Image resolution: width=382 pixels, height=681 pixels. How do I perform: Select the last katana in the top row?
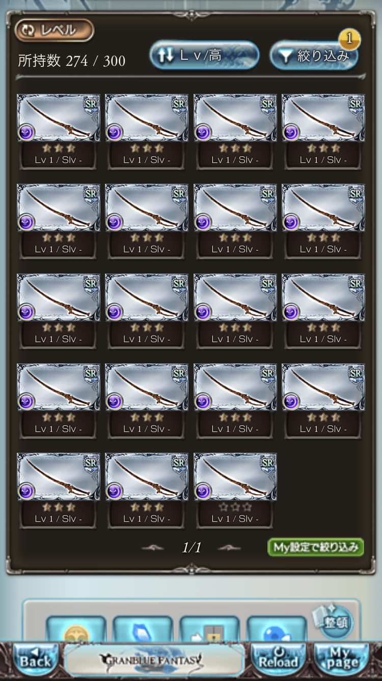pos(323,131)
